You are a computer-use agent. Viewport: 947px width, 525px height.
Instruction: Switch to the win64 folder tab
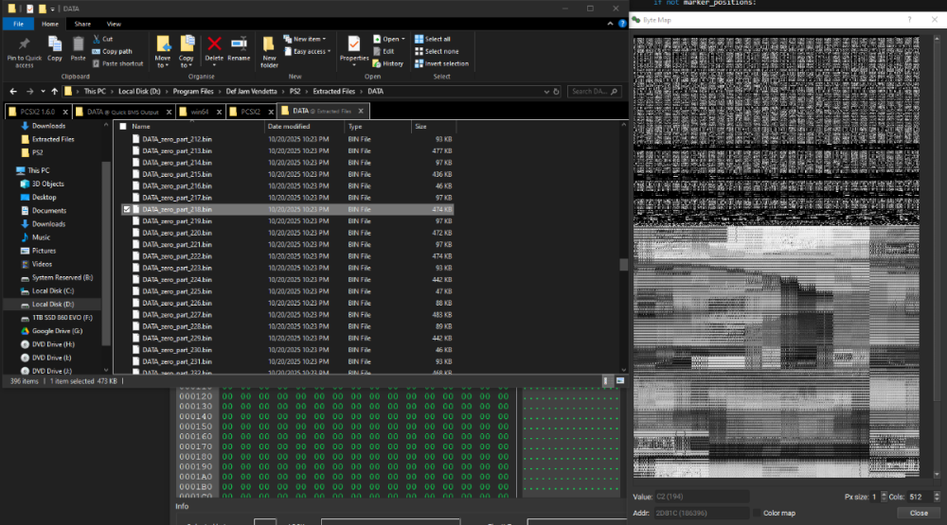[x=199, y=112]
